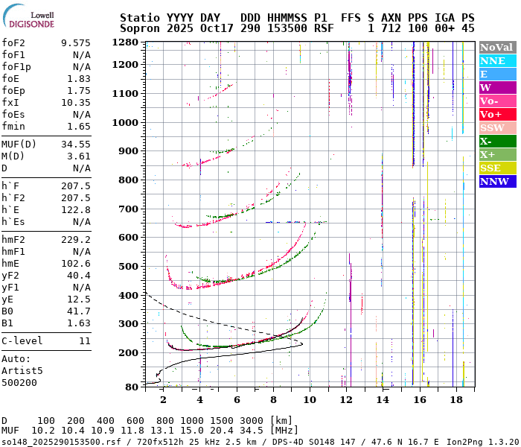Click the hmF2 parameter label
Viewport: 521px width, 447px height.
pos(13,240)
